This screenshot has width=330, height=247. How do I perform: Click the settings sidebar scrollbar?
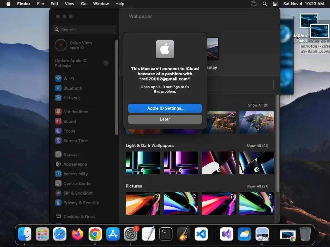coord(117,87)
